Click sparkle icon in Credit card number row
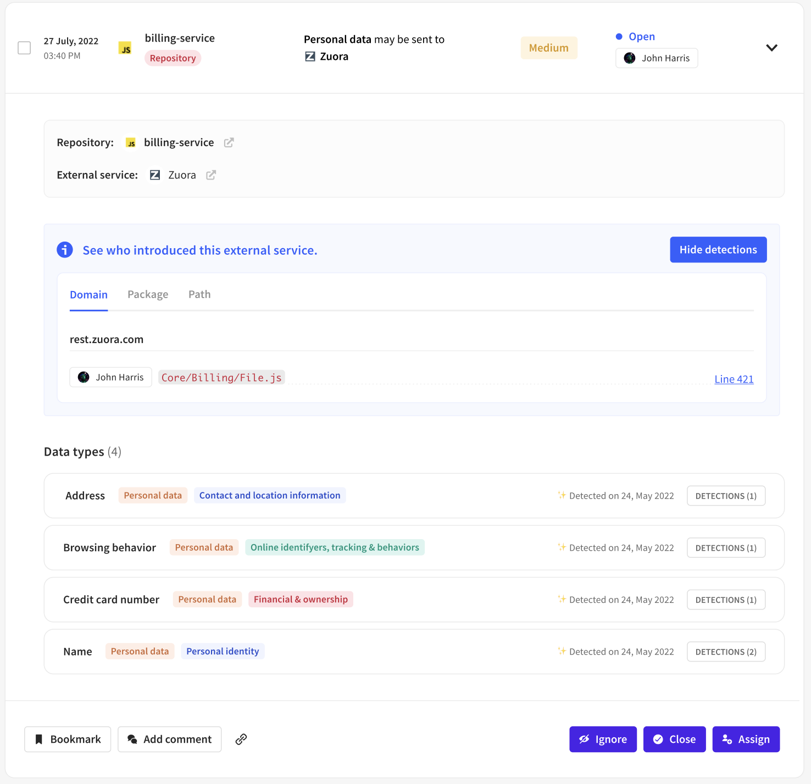811x784 pixels. click(x=562, y=598)
